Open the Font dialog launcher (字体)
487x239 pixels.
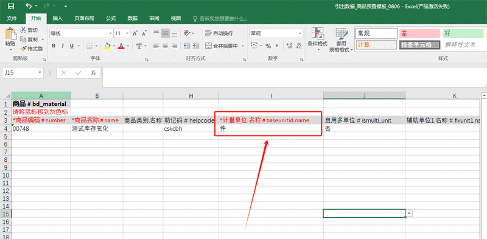146,58
